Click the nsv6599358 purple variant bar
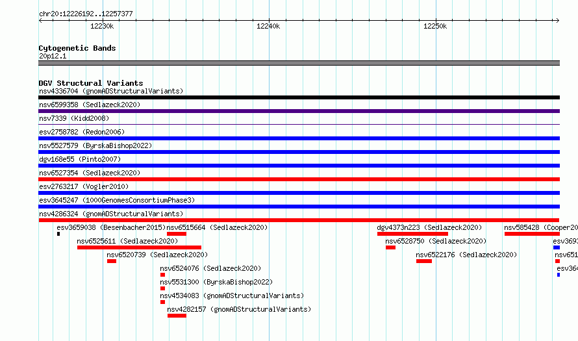The width and height of the screenshot is (578, 341). [x=299, y=111]
